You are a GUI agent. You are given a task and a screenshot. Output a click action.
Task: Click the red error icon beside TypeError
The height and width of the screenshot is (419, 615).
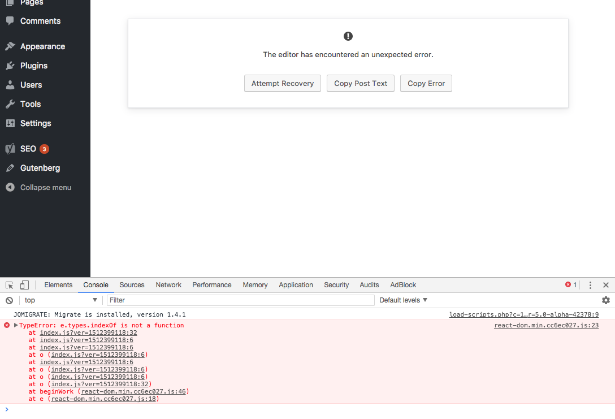[7, 325]
